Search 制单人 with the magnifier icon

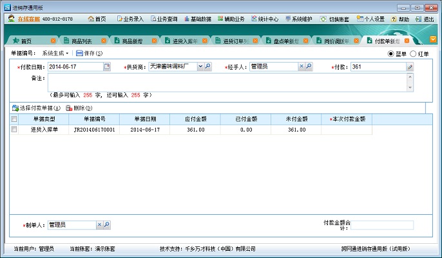click(x=107, y=224)
